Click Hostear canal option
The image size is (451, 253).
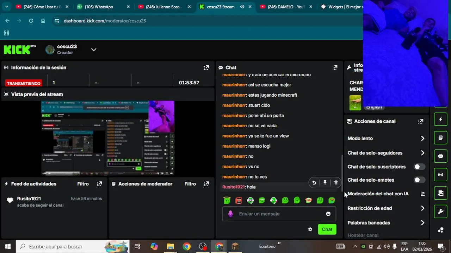(x=363, y=235)
